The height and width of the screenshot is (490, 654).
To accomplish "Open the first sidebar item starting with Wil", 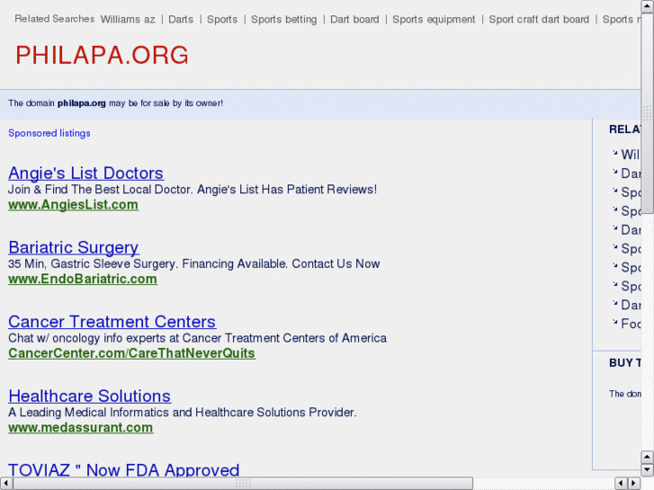I will click(631, 155).
